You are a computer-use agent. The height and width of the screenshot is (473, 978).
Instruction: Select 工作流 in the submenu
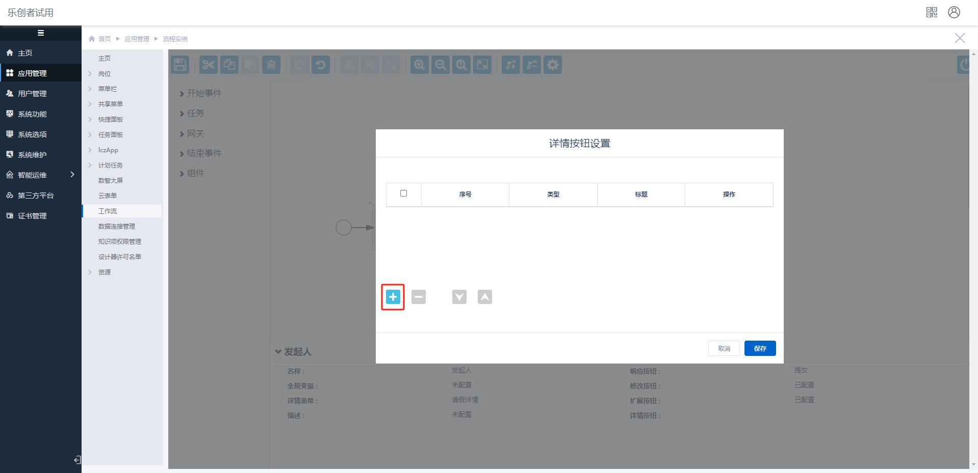pyautogui.click(x=122, y=211)
